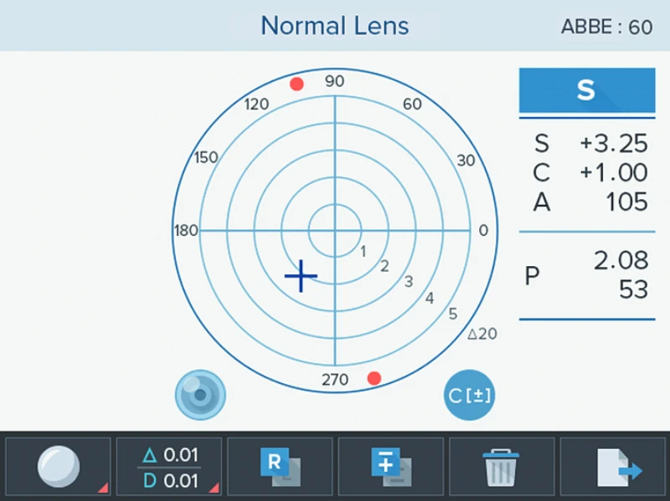The image size is (670, 501).
Task: Select the red axis dot near 270
Action: click(x=374, y=379)
